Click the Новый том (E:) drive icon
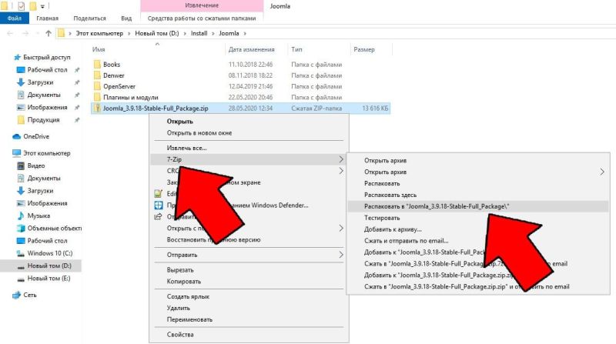Viewport: 616px width, 344px height. coord(21,279)
